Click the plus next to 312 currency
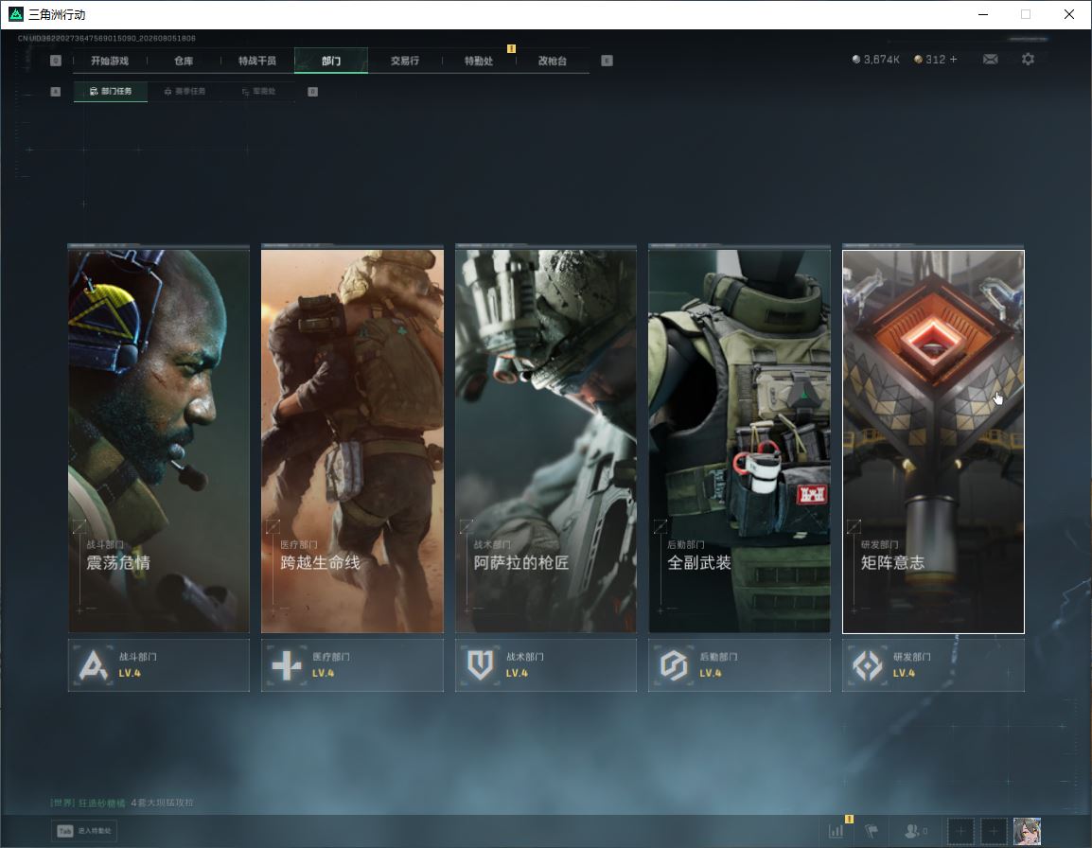The width and height of the screenshot is (1092, 848). pos(954,60)
